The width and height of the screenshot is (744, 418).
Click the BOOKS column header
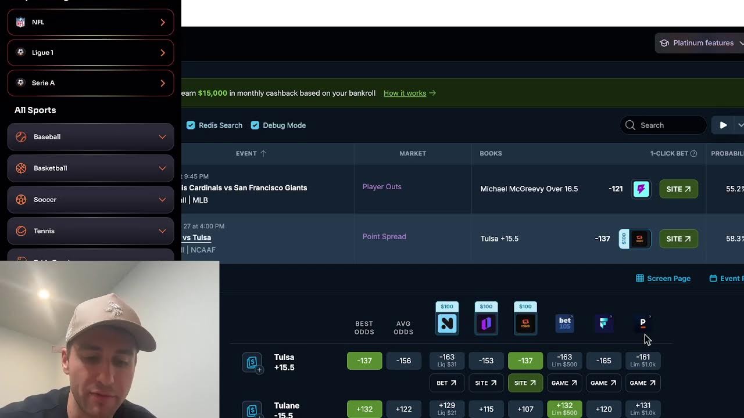pos(491,153)
